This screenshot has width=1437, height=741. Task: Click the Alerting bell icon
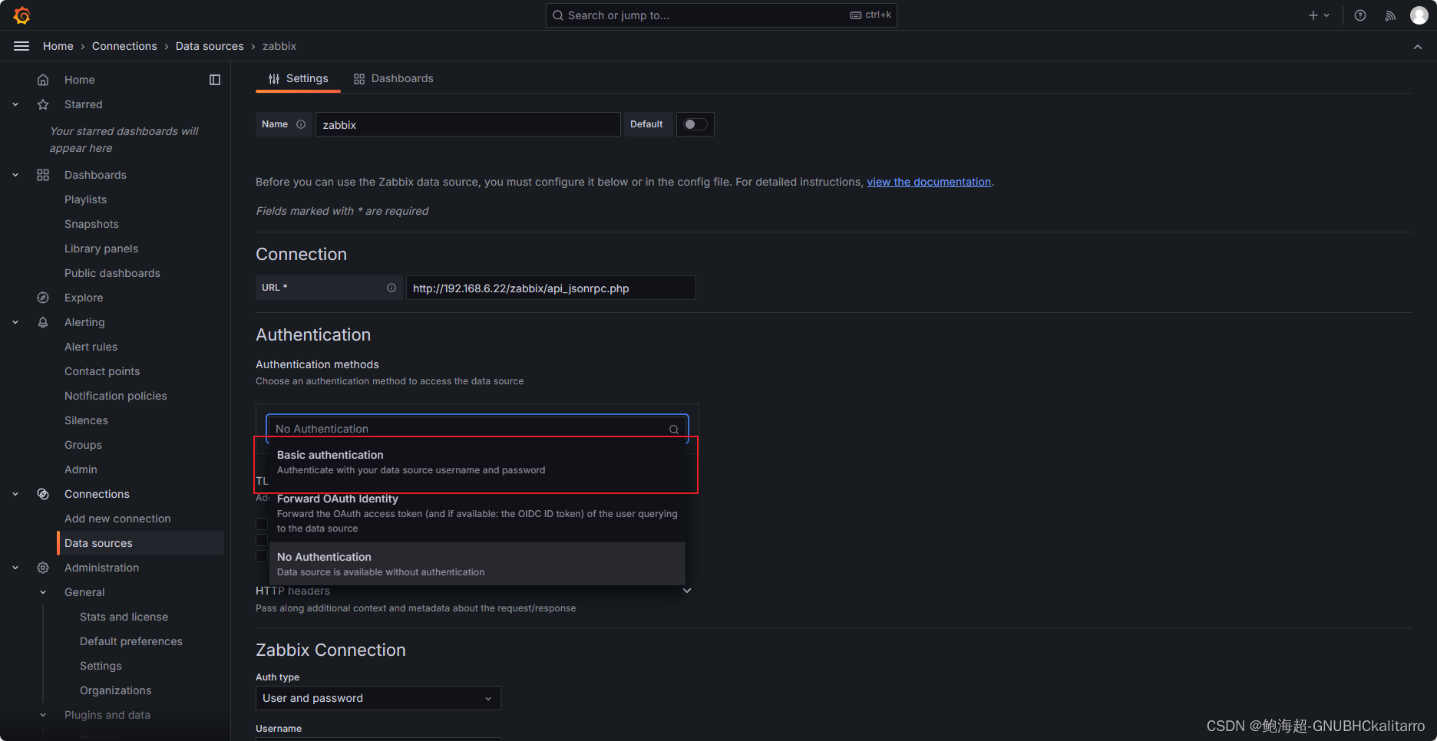pyautogui.click(x=43, y=322)
